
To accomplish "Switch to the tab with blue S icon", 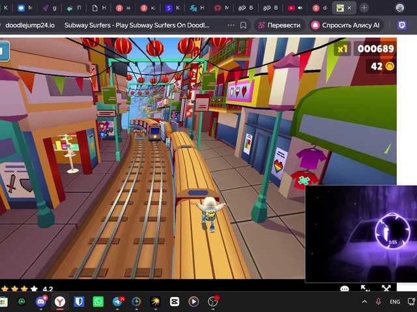I will 172,8.
